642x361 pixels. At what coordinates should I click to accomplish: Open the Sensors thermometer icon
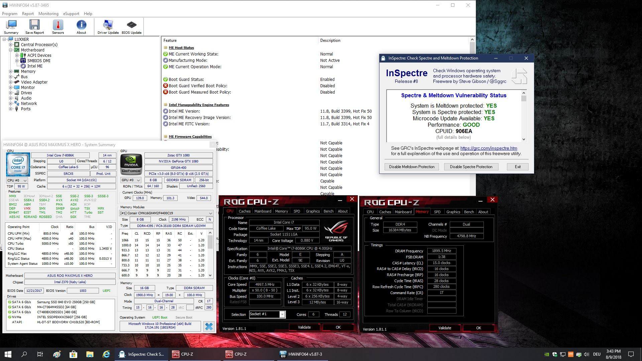coord(58,27)
